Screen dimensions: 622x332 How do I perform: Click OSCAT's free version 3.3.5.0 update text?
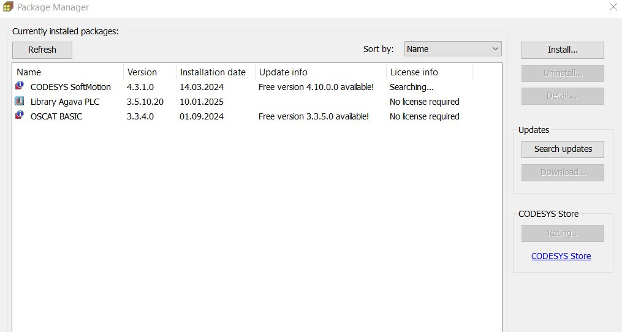tap(313, 116)
